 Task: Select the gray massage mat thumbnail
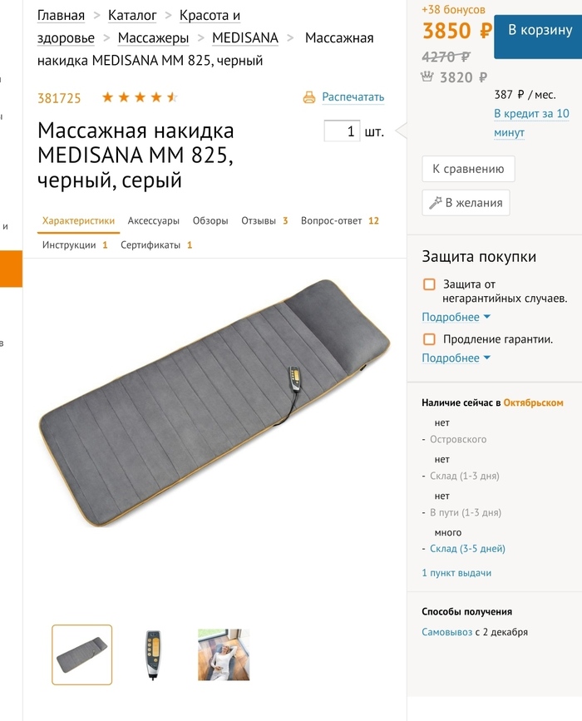click(x=81, y=654)
